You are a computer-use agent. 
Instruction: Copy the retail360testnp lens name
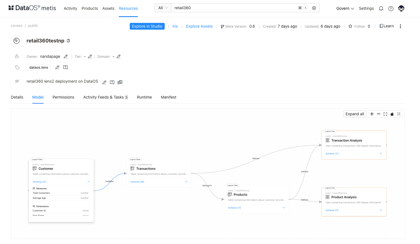tap(68, 41)
